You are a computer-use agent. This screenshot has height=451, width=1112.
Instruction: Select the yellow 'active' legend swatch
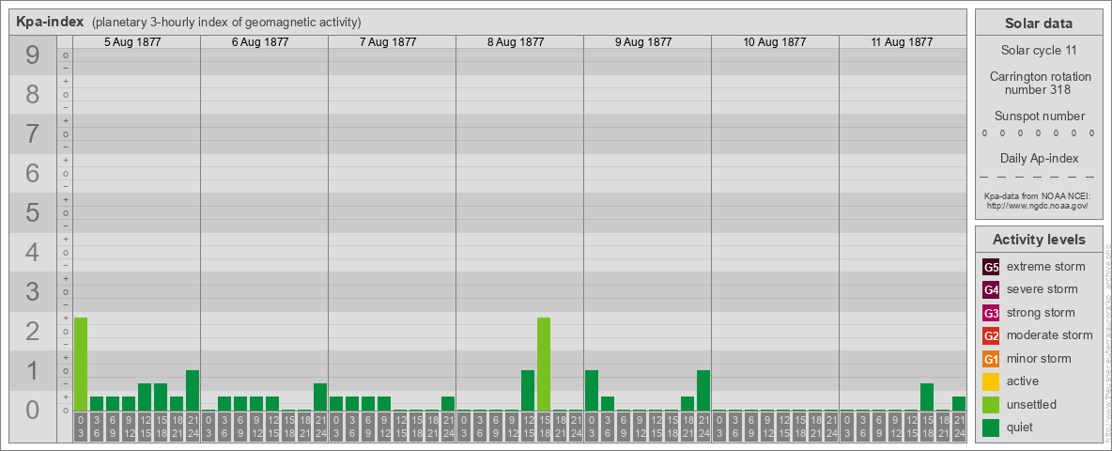[991, 381]
